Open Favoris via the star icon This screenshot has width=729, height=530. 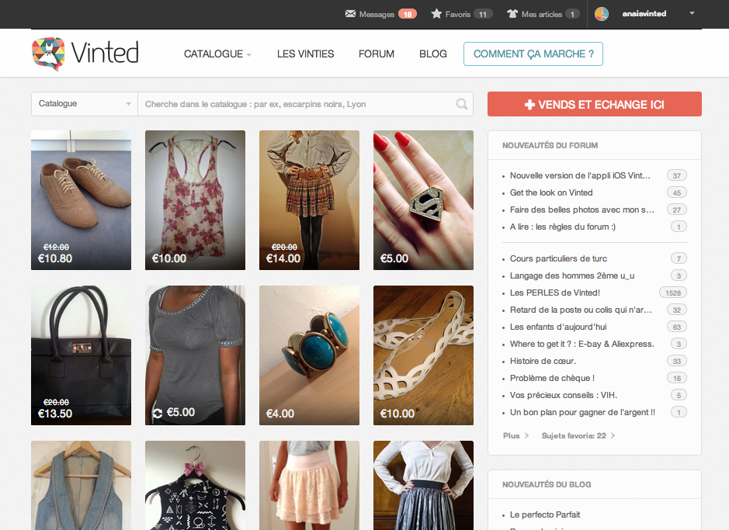(436, 14)
